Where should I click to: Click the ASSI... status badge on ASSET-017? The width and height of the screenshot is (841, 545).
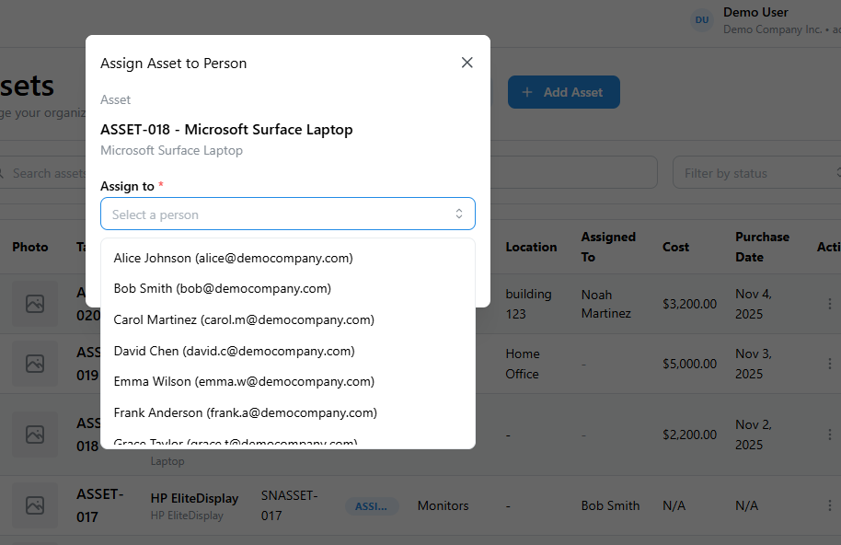point(372,505)
